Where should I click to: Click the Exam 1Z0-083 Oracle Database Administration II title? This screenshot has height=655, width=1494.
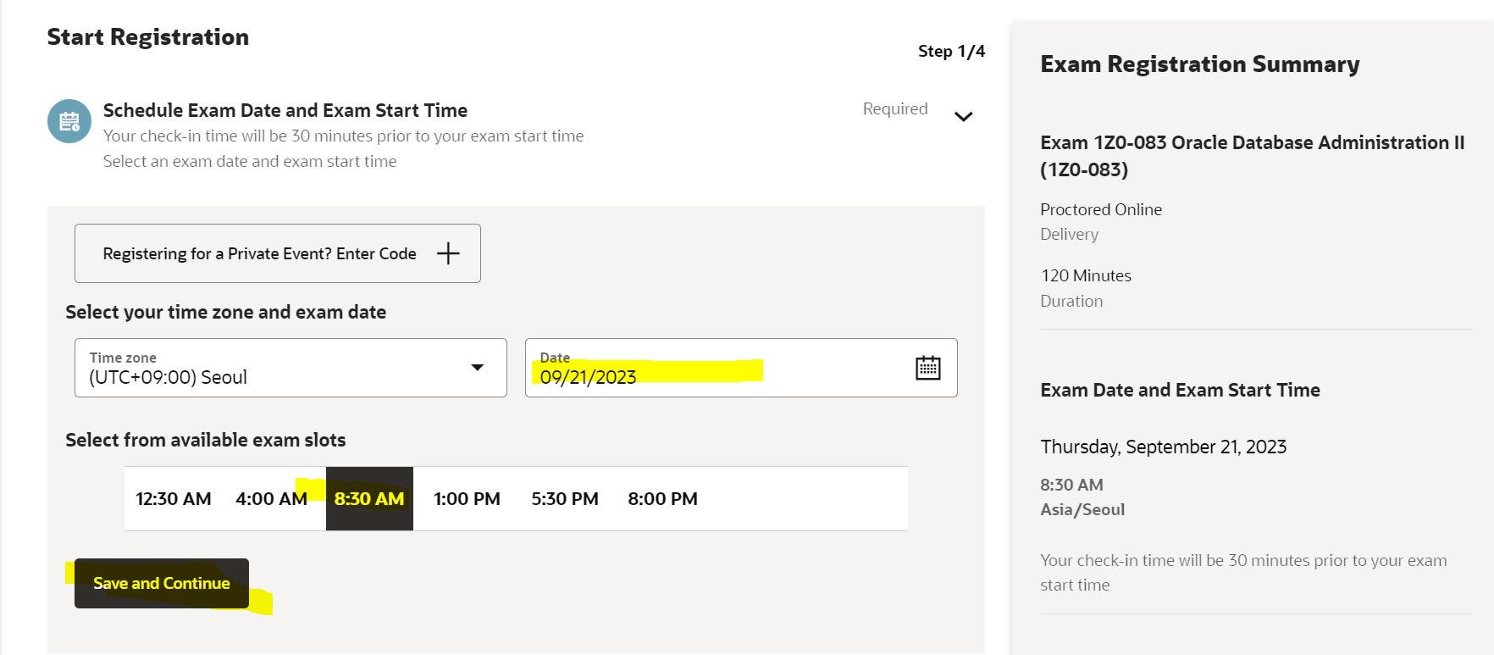[1253, 156]
